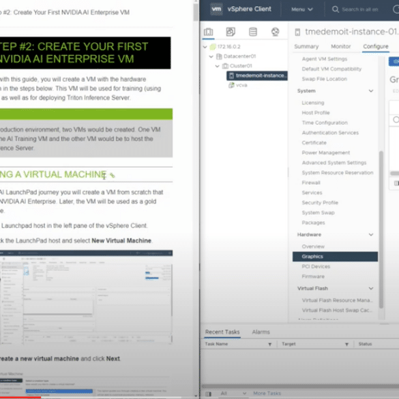Collapse the Datacenter01 tree node
399x399 pixels.
coord(211,57)
